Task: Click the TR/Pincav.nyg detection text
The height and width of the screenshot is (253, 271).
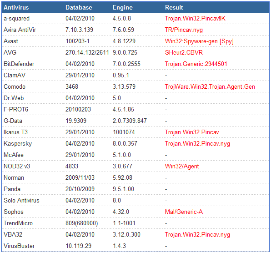Action: point(184,30)
